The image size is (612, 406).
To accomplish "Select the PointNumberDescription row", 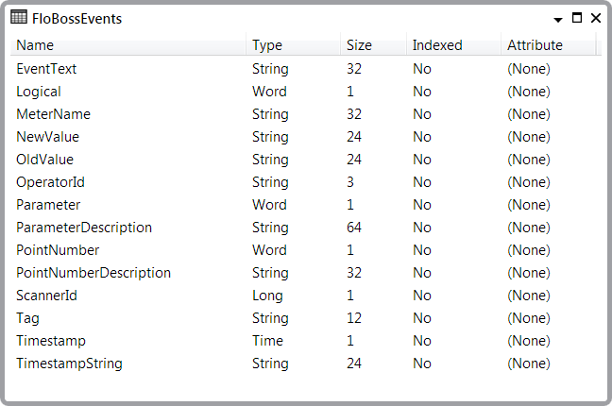I will point(306,273).
